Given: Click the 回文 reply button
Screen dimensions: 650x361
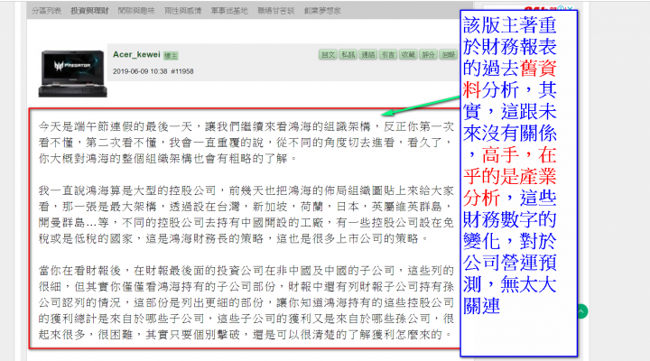Looking at the screenshot, I should pyautogui.click(x=328, y=55).
